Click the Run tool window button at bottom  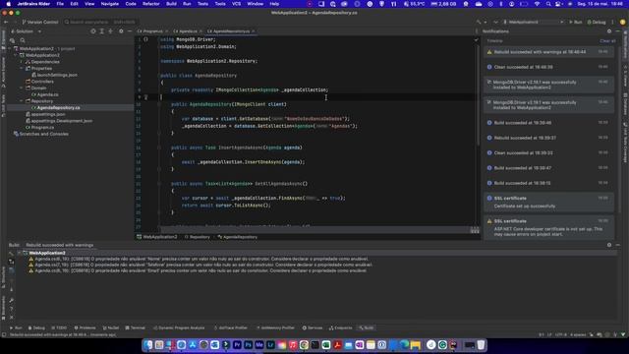click(x=16, y=327)
